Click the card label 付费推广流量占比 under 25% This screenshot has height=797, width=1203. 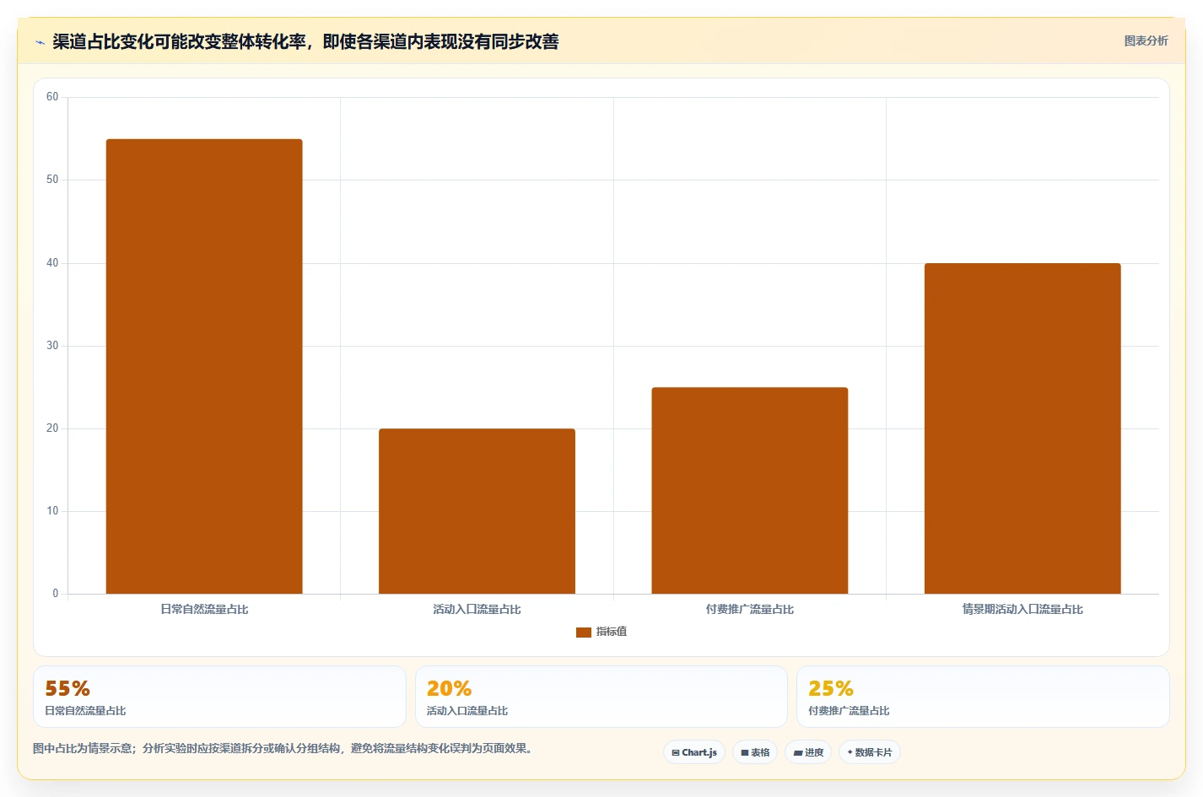click(x=849, y=711)
